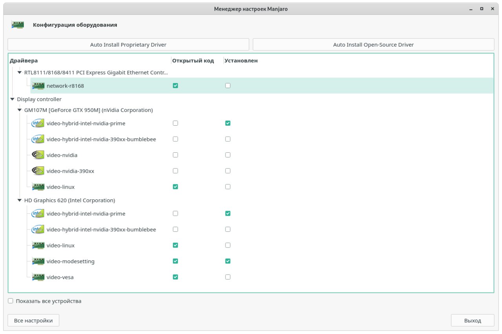Select the 'Display controller' label
This screenshot has width=502, height=334.
(39, 99)
